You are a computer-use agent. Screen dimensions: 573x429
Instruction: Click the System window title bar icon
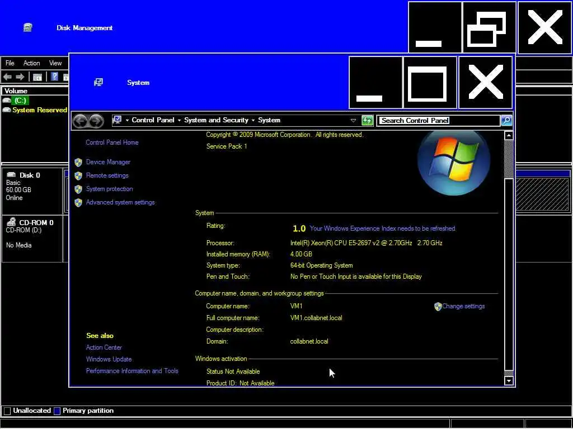point(98,83)
